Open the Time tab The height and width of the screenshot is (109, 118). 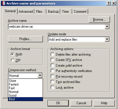click(66, 12)
